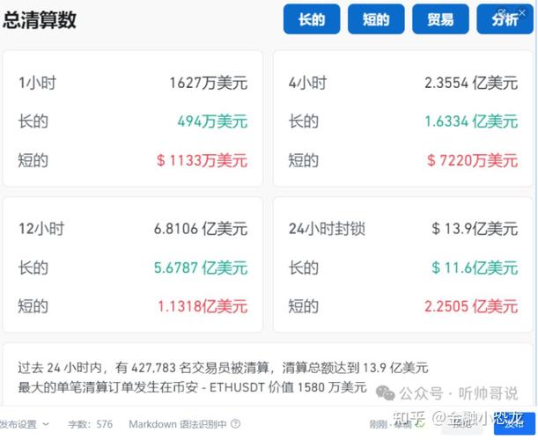Click the $ 13.9亿美元 total value

pyautogui.click(x=475, y=229)
